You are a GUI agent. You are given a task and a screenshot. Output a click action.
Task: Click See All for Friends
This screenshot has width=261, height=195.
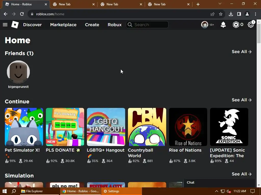(242, 52)
